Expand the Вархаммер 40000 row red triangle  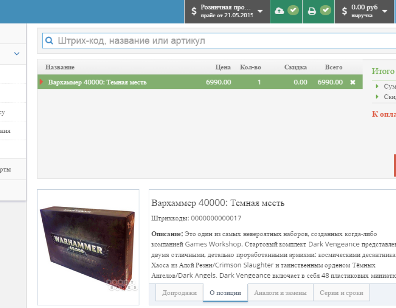41,82
